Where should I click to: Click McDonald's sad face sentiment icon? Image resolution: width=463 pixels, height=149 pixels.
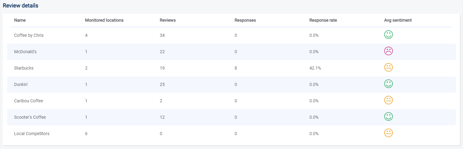[388, 51]
